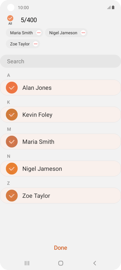This screenshot has height=270, width=121.
Task: Remove Nigel Jameson chip with minus icon
Action: click(x=83, y=33)
